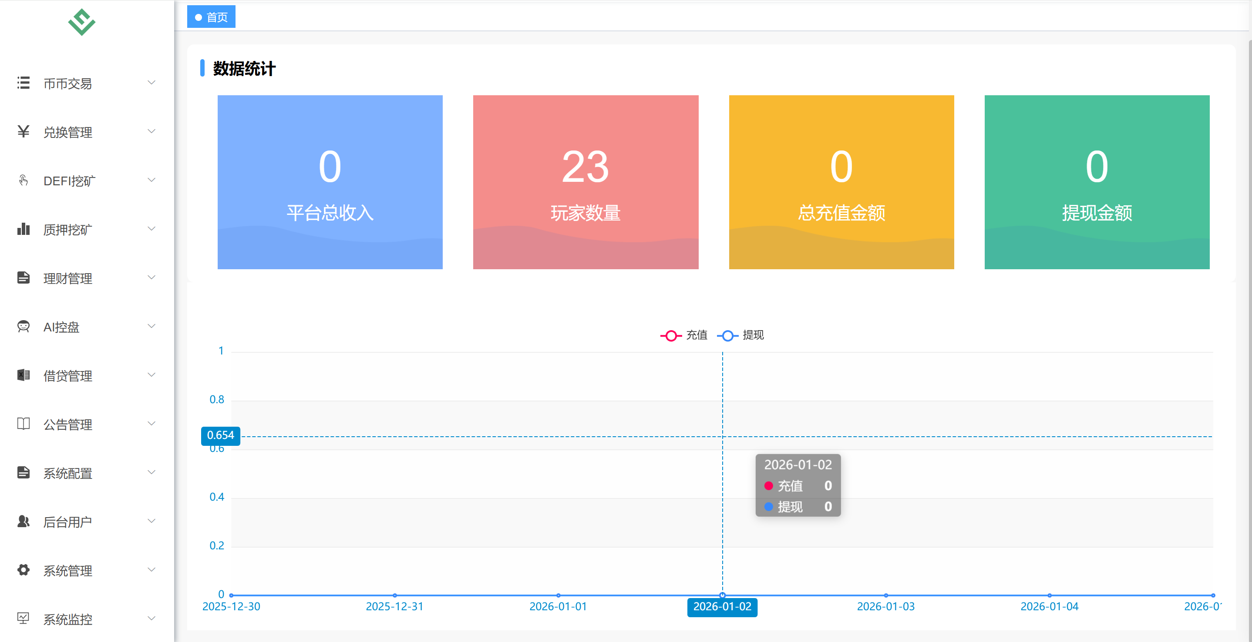Expand the 系统监控 menu chevron
This screenshot has height=642, width=1252.
point(151,618)
